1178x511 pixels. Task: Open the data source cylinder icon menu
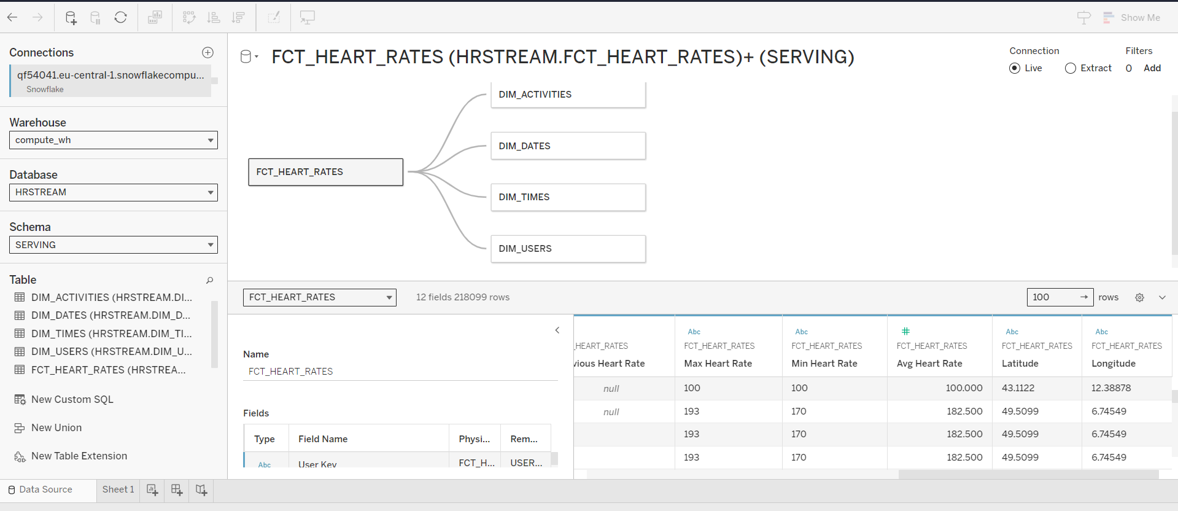pyautogui.click(x=249, y=57)
